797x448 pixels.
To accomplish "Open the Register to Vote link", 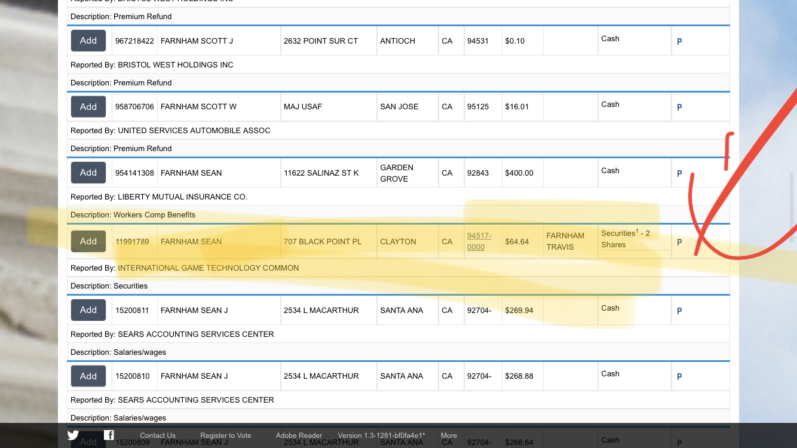I will (x=226, y=435).
